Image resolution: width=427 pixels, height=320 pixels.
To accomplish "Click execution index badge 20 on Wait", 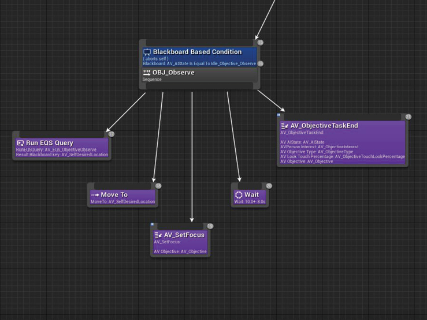I will tap(269, 186).
